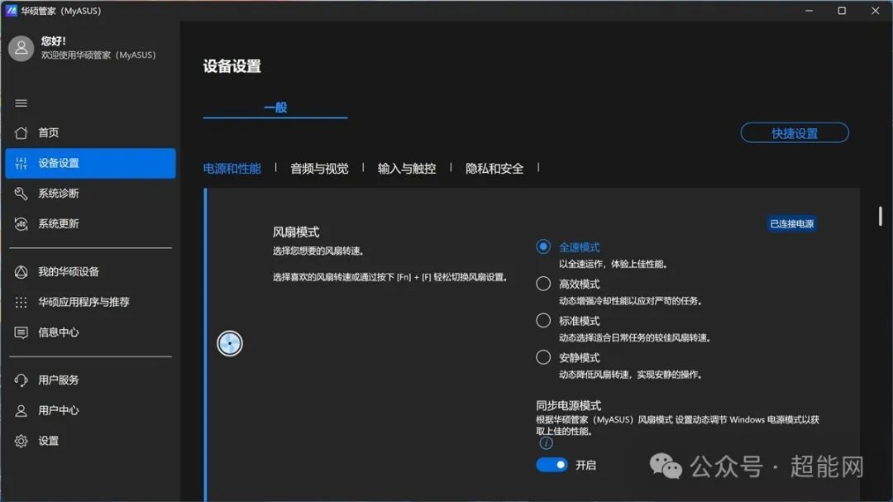The width and height of the screenshot is (893, 502).
Task: Click the 系统诊断 wrench icon
Action: pos(21,194)
